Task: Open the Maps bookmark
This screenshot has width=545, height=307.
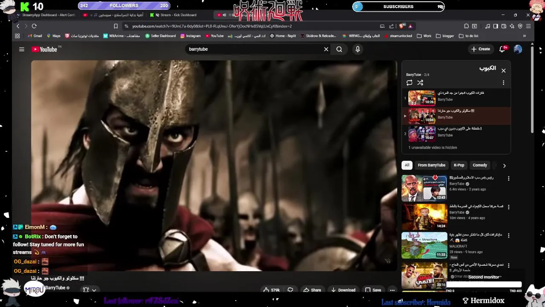Action: pos(53,36)
